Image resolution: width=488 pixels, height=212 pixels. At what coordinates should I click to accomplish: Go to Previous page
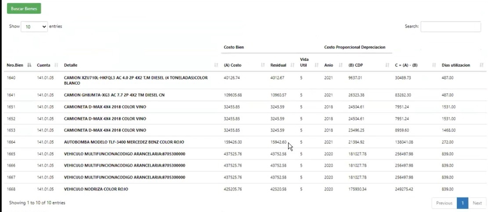(444, 203)
